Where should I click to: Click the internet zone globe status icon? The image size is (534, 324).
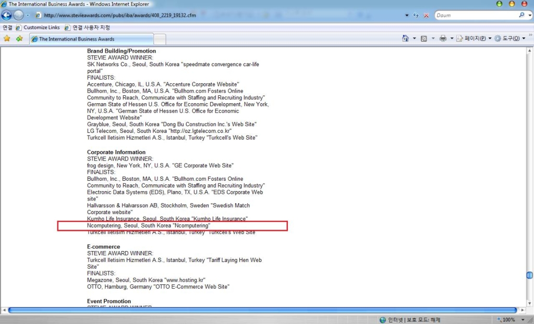[x=383, y=320]
